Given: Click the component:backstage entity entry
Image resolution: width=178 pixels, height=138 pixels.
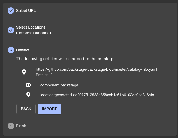Looking at the screenshot, I should pos(59,85).
